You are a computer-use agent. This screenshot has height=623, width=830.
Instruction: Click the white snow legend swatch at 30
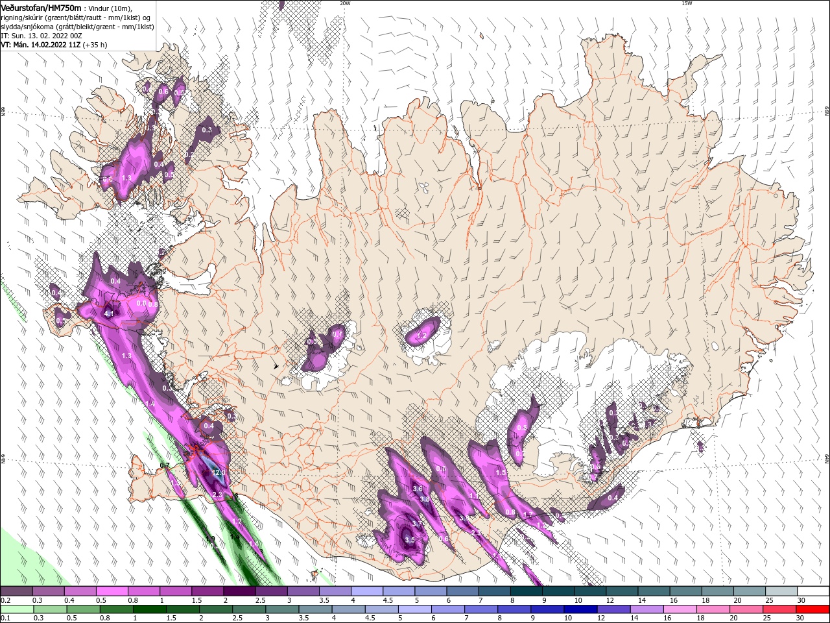point(813,591)
